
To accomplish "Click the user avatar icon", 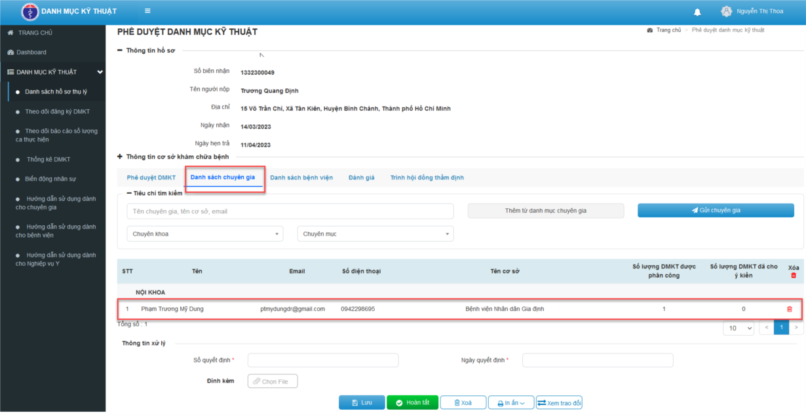I will tap(726, 11).
